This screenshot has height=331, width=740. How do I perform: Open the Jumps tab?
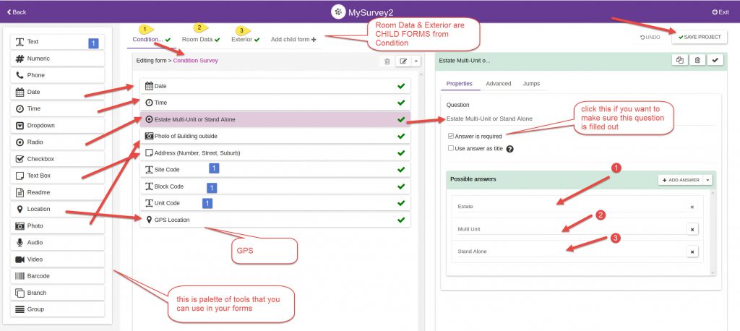[530, 84]
